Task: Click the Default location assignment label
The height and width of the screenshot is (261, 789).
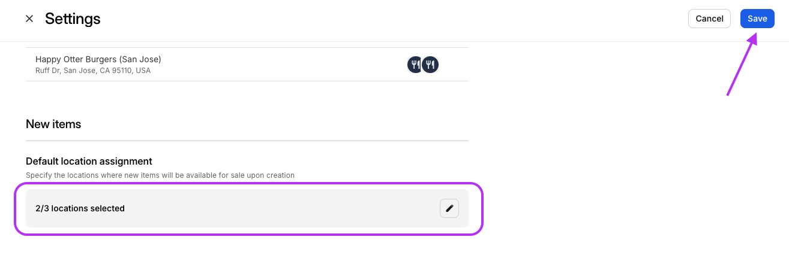Action: 89,161
